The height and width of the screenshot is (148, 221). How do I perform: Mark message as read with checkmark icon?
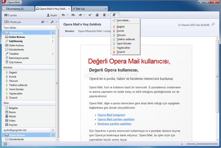pyautogui.click(x=90, y=15)
